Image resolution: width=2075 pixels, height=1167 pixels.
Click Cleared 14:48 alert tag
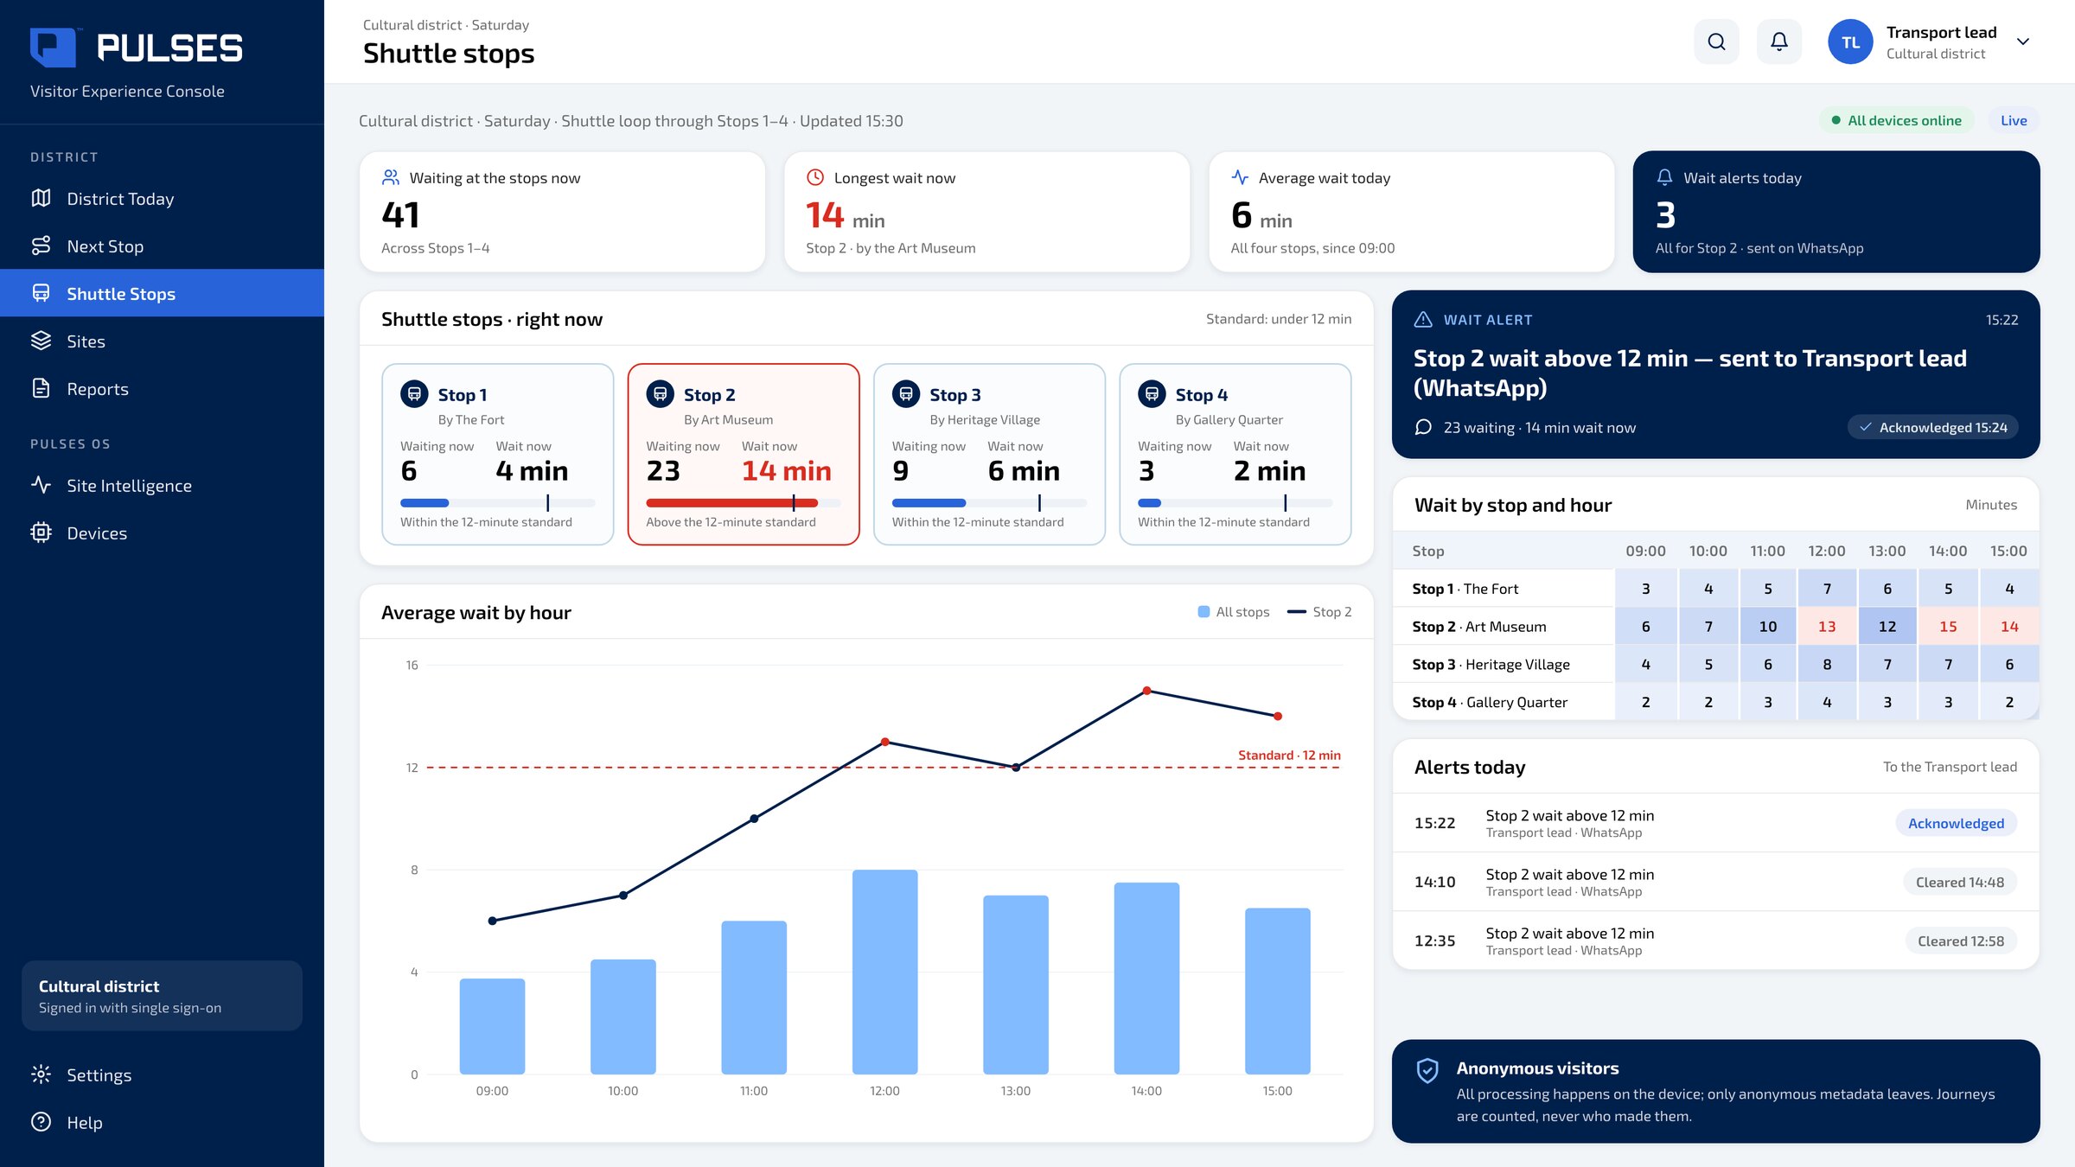point(1959,882)
